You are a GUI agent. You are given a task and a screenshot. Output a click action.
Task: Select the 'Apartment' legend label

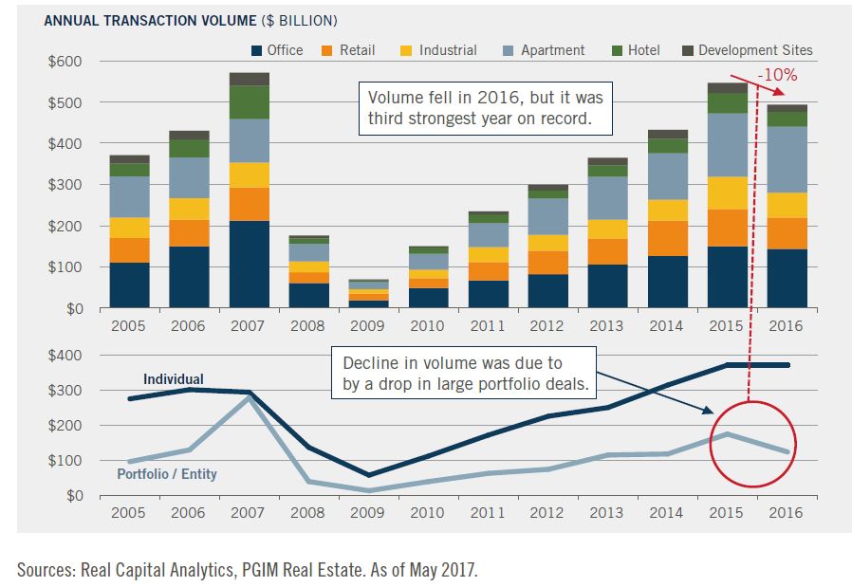tap(552, 50)
